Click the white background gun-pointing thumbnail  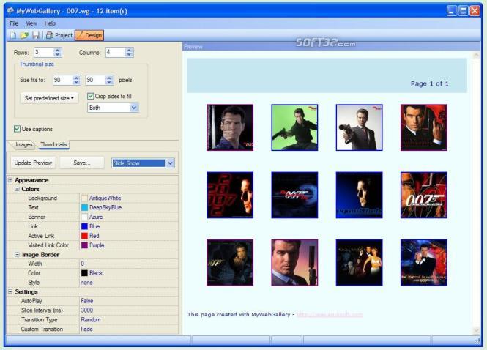[x=359, y=127]
